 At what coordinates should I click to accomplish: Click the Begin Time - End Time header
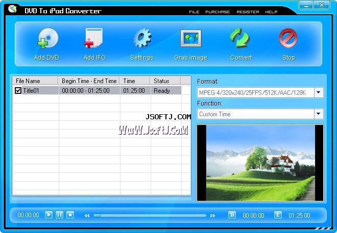tap(89, 81)
